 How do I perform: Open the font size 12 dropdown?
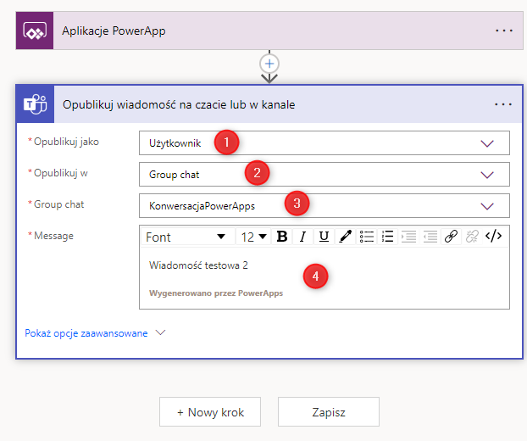253,237
